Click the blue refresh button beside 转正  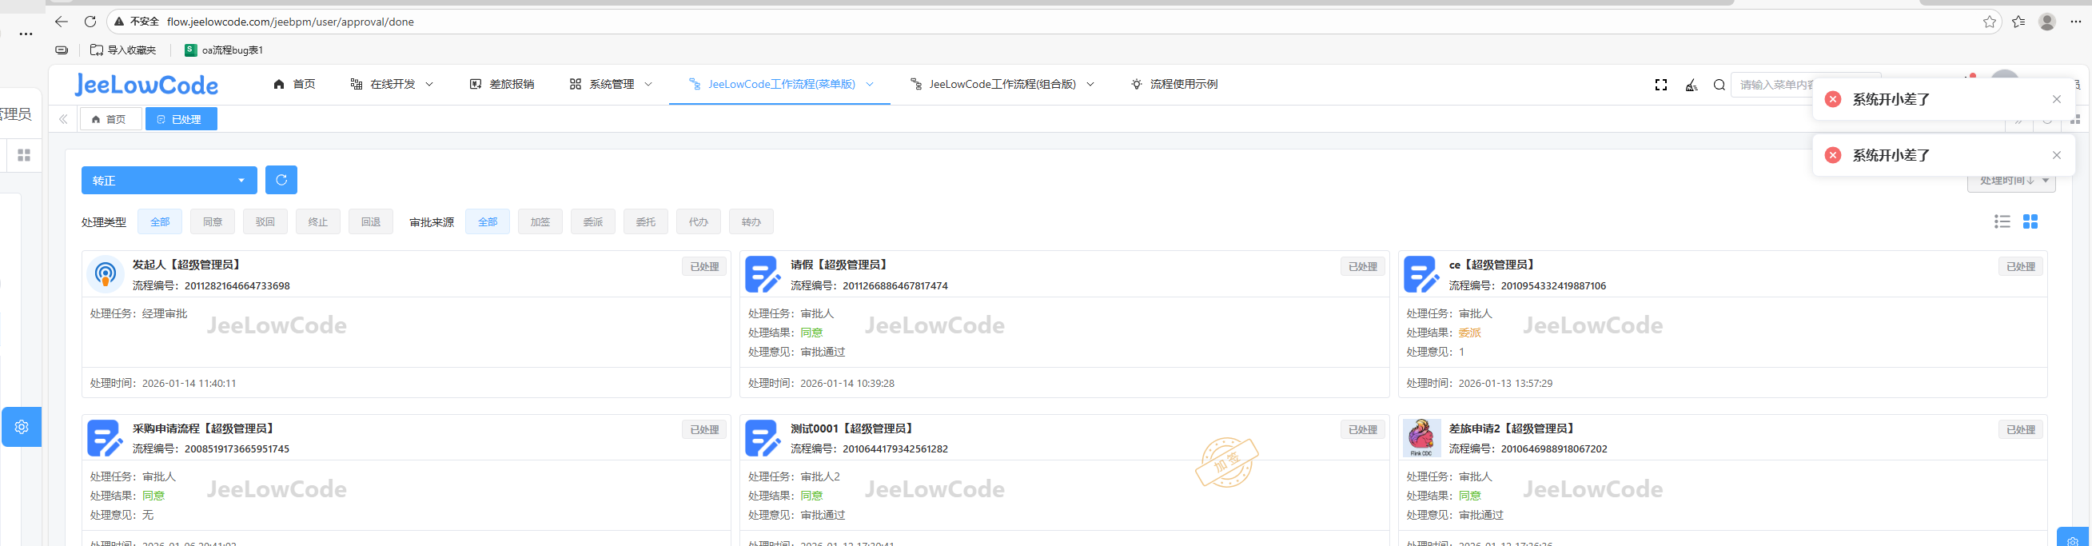(x=281, y=180)
